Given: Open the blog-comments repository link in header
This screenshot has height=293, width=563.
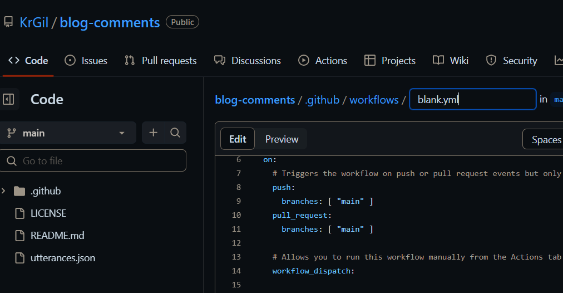Looking at the screenshot, I should pyautogui.click(x=110, y=23).
